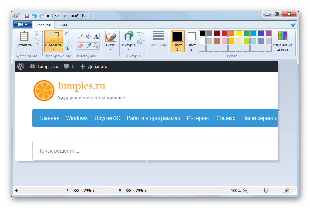Viewport: 310px width, 208px height.
Task: Select the Eraser tool
Action: coord(80,46)
